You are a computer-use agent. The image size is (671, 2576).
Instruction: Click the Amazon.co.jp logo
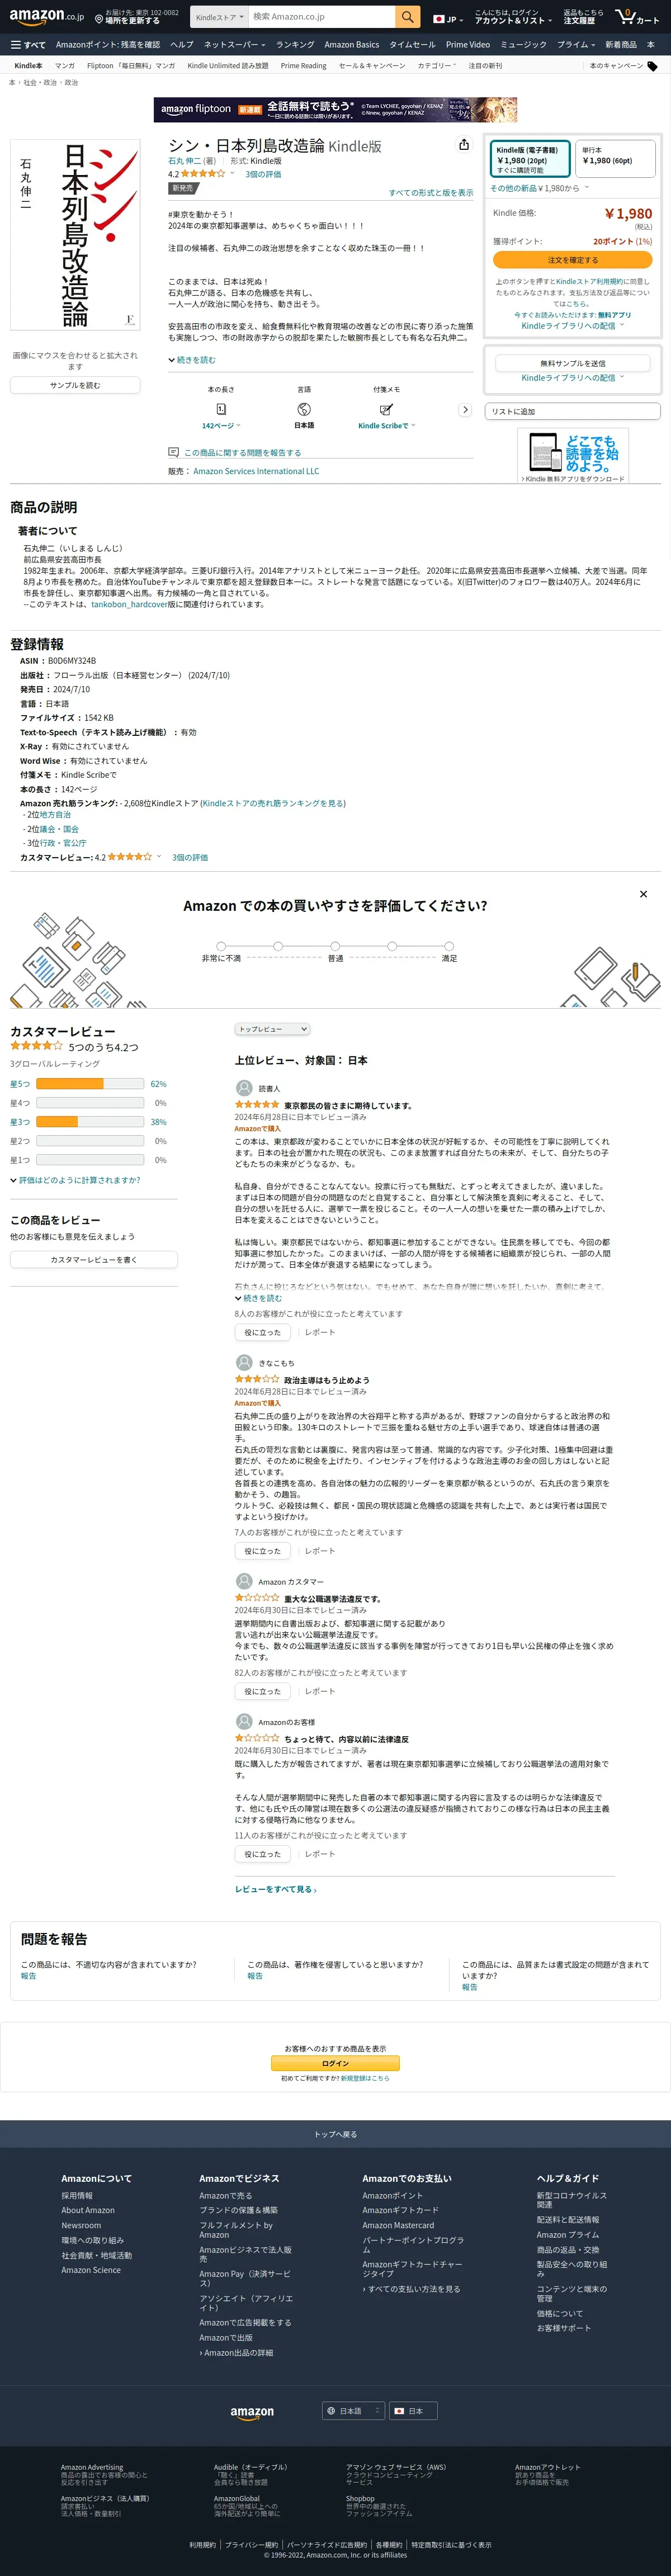tap(47, 17)
